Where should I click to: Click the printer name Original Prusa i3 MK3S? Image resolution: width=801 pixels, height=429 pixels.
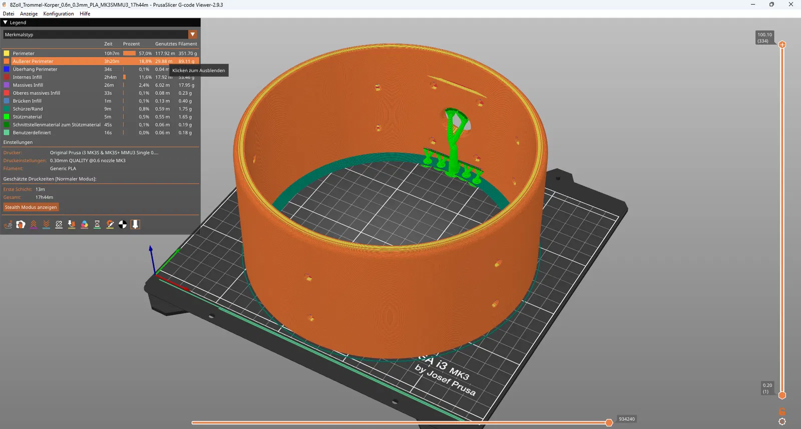(104, 153)
